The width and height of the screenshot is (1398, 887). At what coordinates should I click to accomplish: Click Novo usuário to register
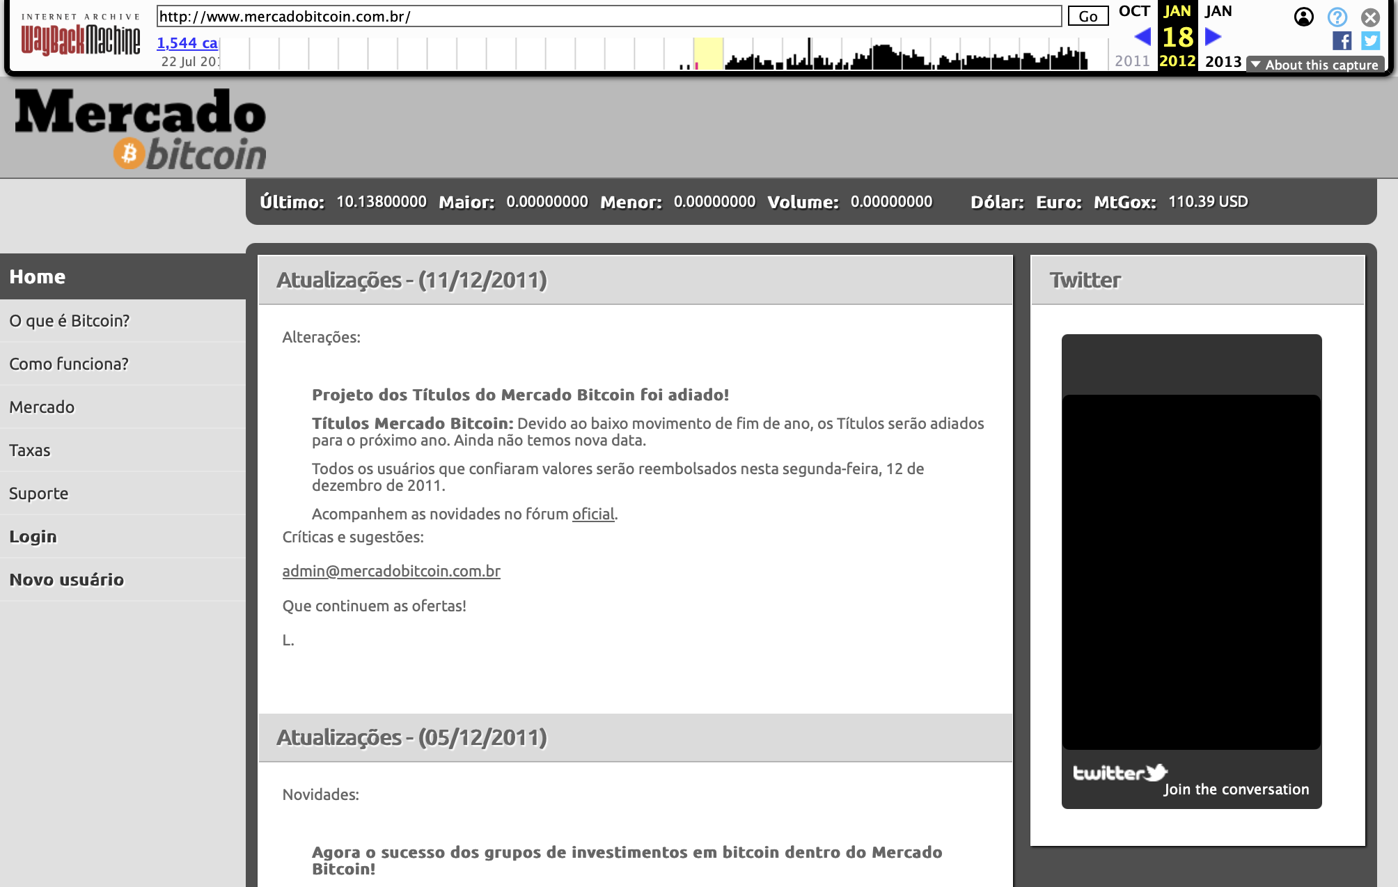(x=123, y=580)
